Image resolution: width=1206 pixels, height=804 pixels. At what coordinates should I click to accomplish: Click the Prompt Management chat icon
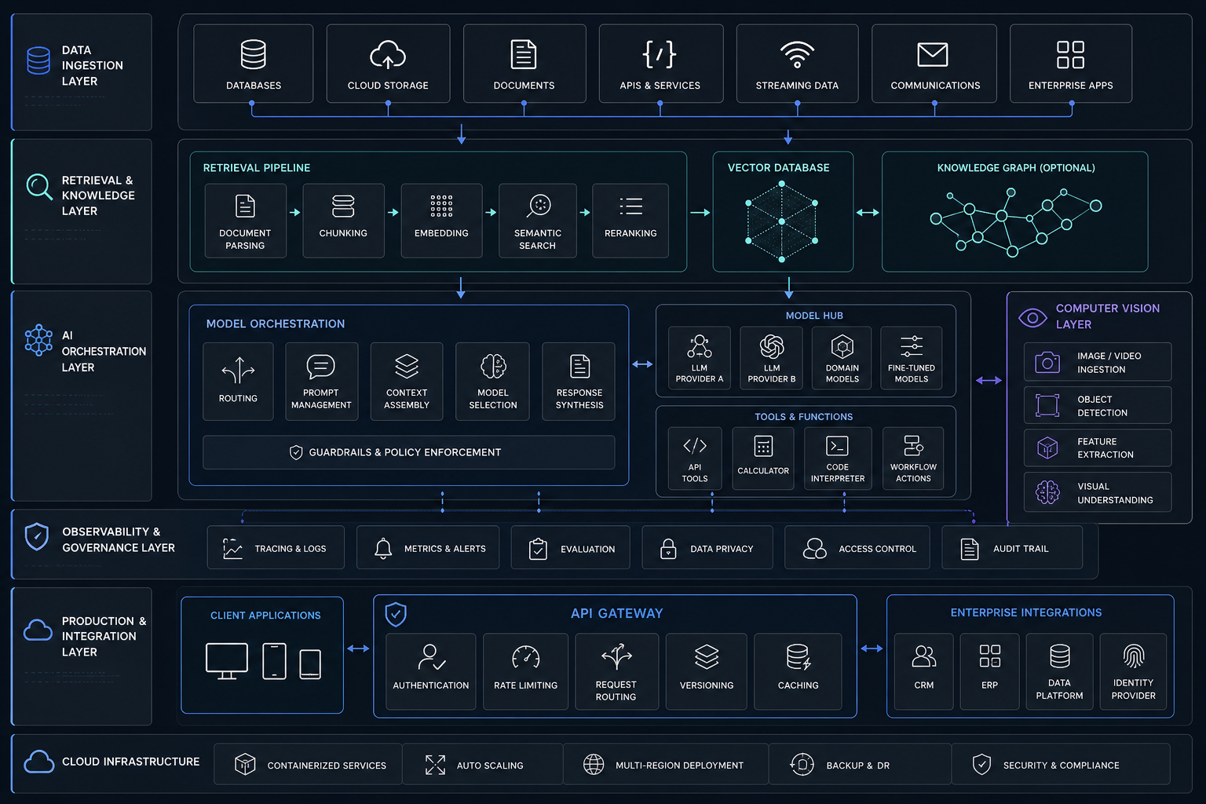point(320,366)
